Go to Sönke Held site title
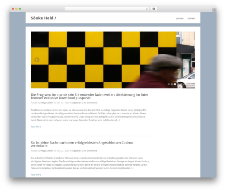This screenshot has height=191, width=226. [43, 18]
